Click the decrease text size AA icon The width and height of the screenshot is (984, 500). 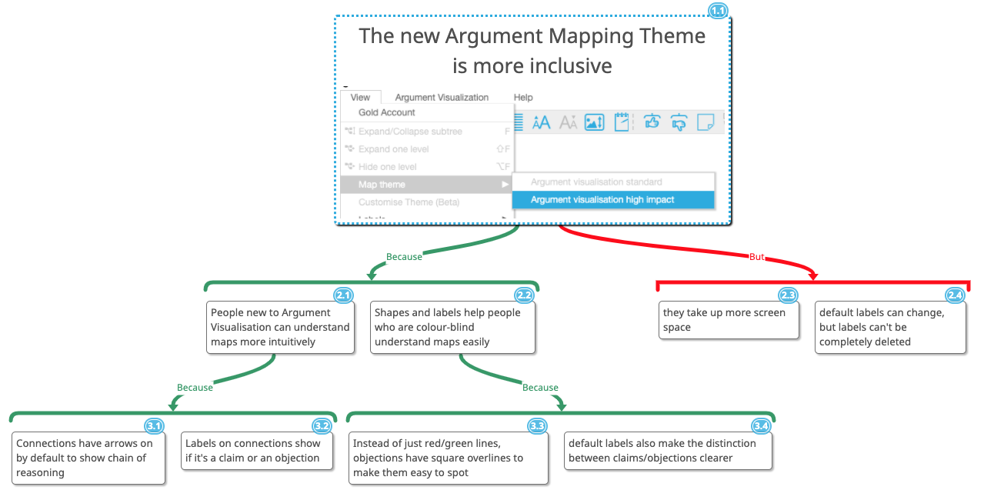(x=568, y=122)
